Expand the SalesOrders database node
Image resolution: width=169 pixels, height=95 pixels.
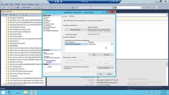tap(6, 46)
